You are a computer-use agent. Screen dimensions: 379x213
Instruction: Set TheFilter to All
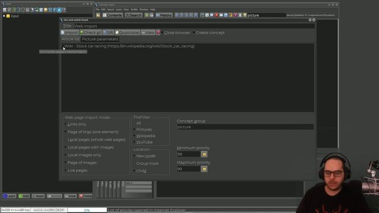coord(138,123)
